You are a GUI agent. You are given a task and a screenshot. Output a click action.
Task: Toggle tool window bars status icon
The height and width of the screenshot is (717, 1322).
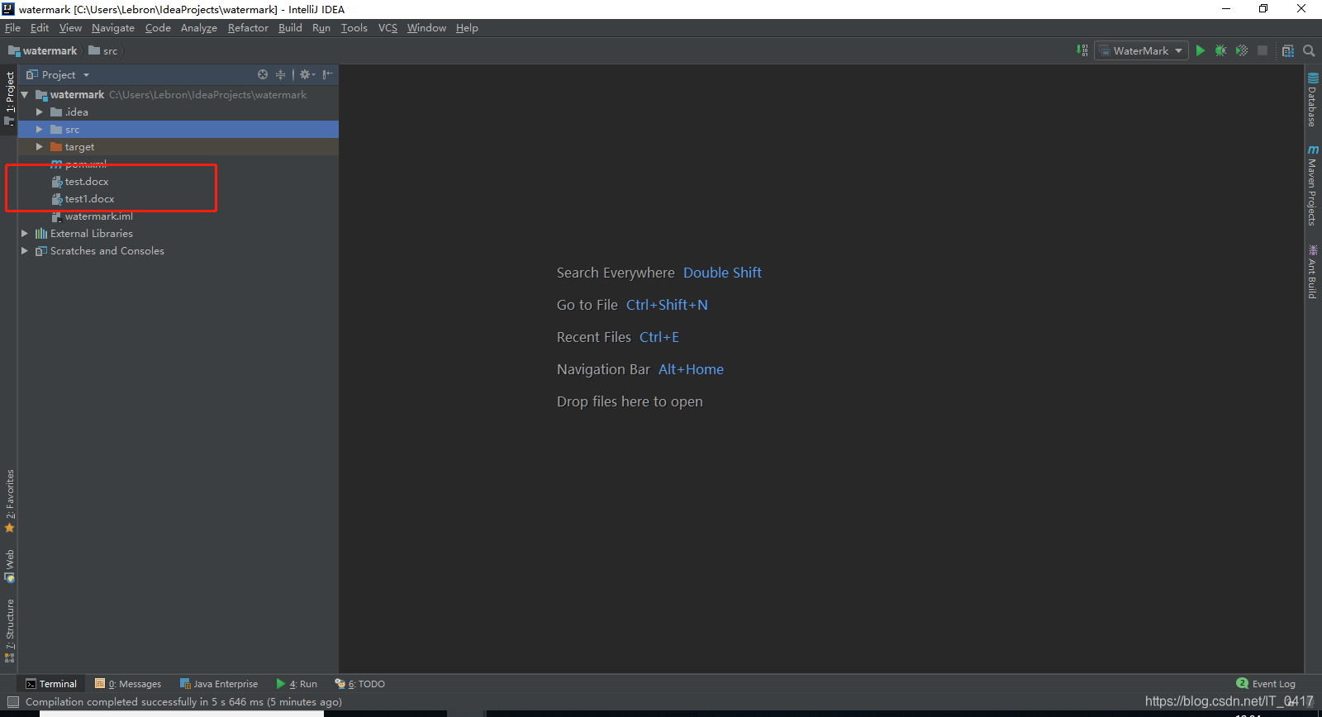12,702
